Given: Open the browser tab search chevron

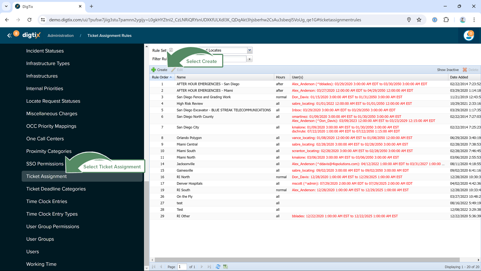Looking at the screenshot, I should (6, 6).
